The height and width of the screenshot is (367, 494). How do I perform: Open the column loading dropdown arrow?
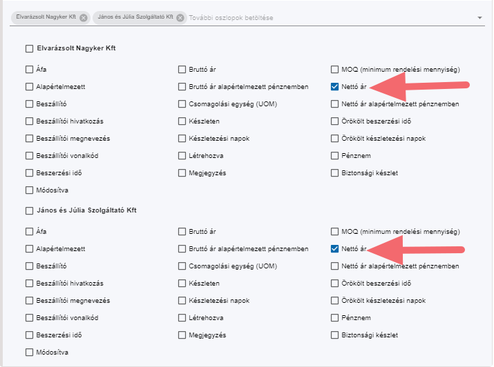point(479,18)
